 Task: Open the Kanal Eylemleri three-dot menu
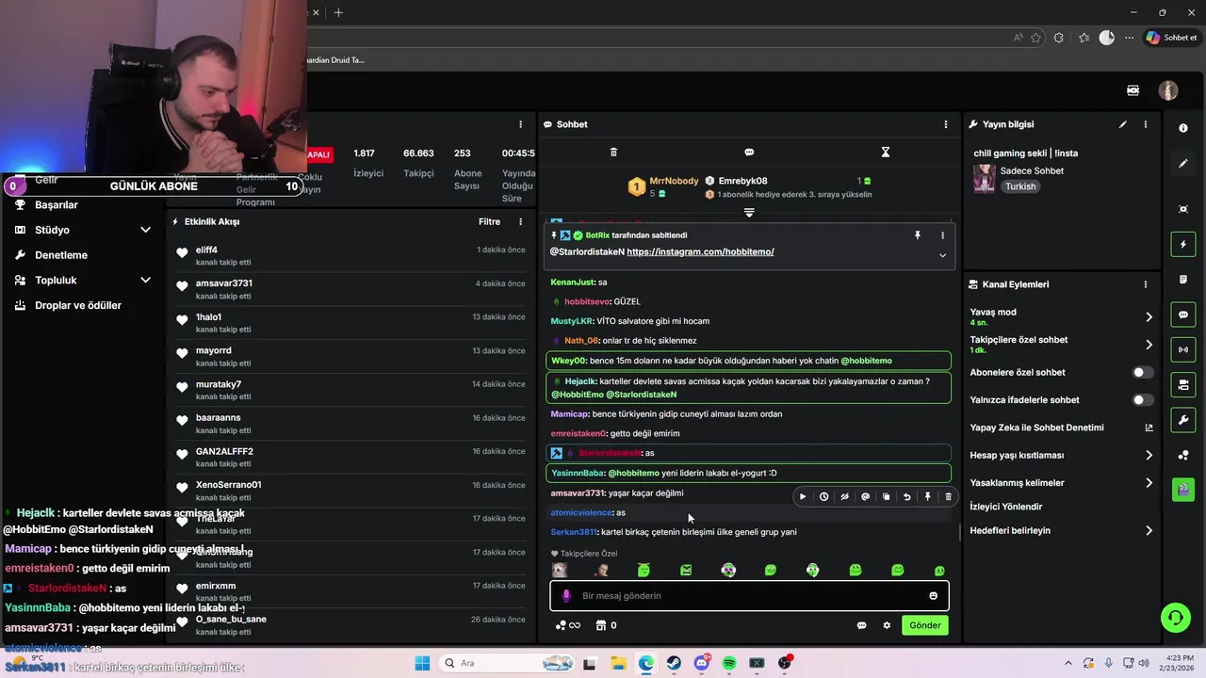(x=1146, y=284)
